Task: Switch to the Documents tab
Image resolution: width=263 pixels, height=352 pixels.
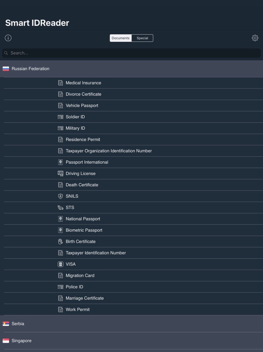Action: point(121,38)
